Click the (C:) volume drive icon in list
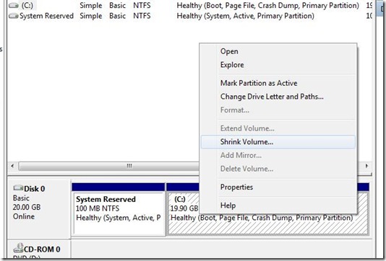Screen dimensions: 386x261 [x=13, y=5]
